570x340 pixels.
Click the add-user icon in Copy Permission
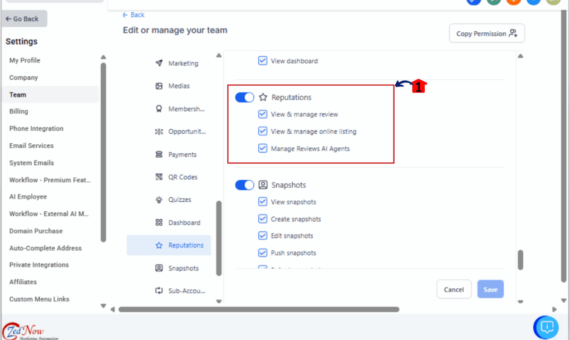coord(513,33)
